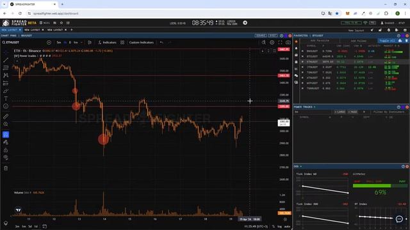Toggle hide all drawings eye icon
Image resolution: width=410 pixels, height=230 pixels.
point(6,158)
